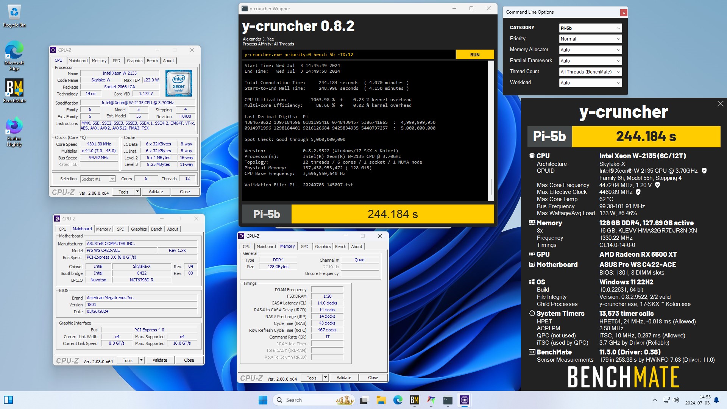Screen dimensions: 727x409
Task: Click the CPU-Z Memory window title icon
Action: (241, 236)
